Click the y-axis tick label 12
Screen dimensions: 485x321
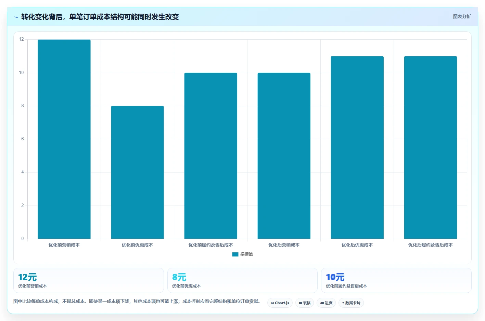point(22,39)
